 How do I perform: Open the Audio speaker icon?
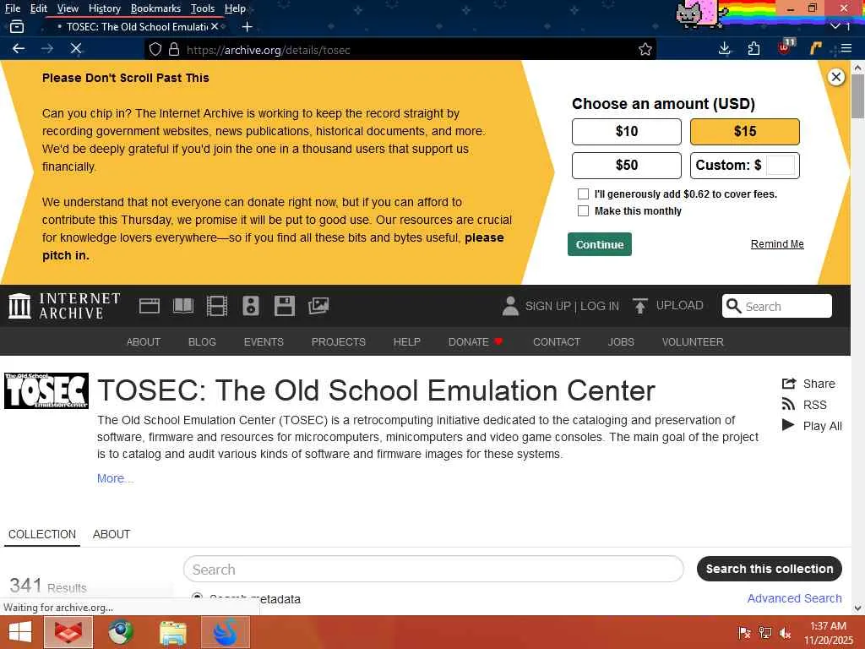pyautogui.click(x=250, y=306)
